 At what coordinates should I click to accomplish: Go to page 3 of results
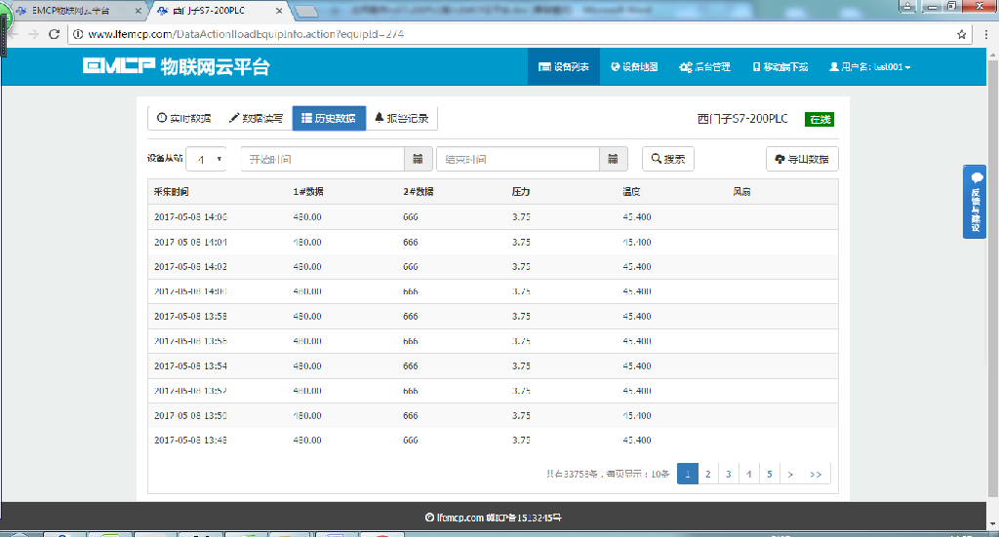(728, 474)
